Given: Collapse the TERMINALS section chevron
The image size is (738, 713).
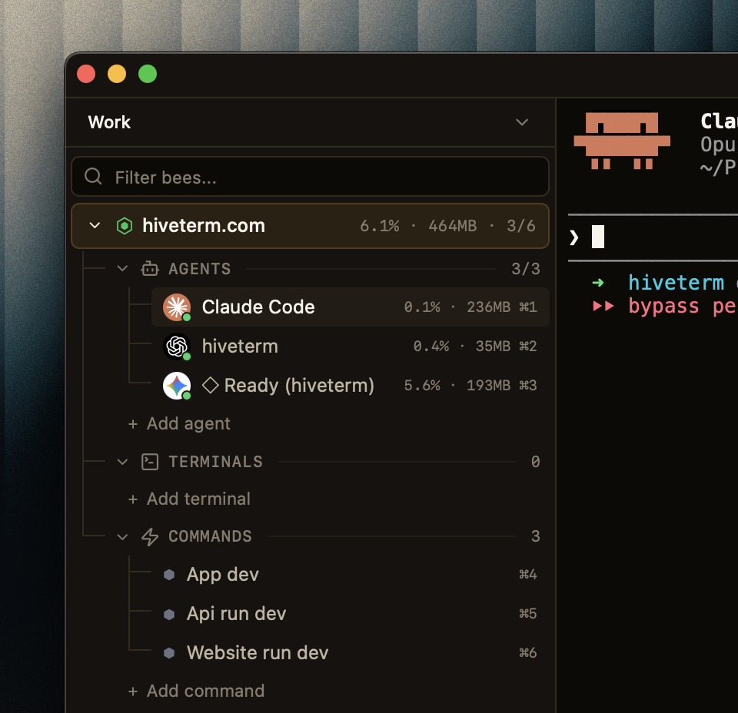Looking at the screenshot, I should (x=122, y=462).
